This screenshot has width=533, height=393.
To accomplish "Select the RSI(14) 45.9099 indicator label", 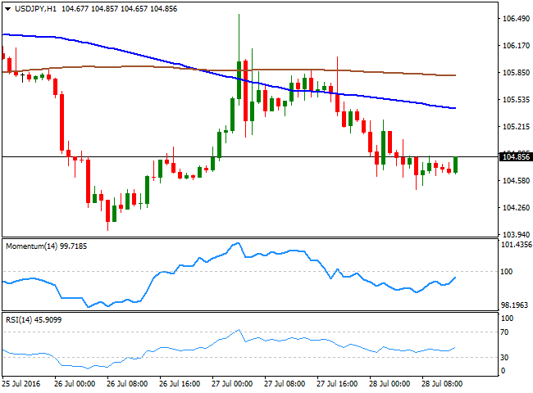I will pyautogui.click(x=34, y=320).
